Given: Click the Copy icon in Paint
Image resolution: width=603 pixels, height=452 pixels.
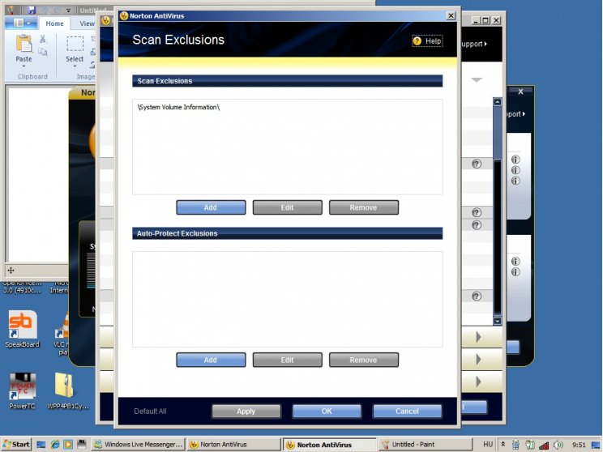Looking at the screenshot, I should click(43, 52).
